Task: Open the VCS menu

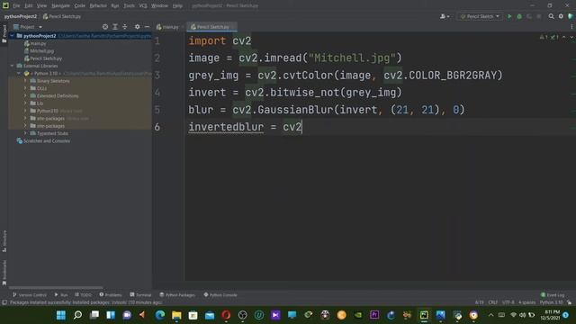Action: (x=143, y=6)
